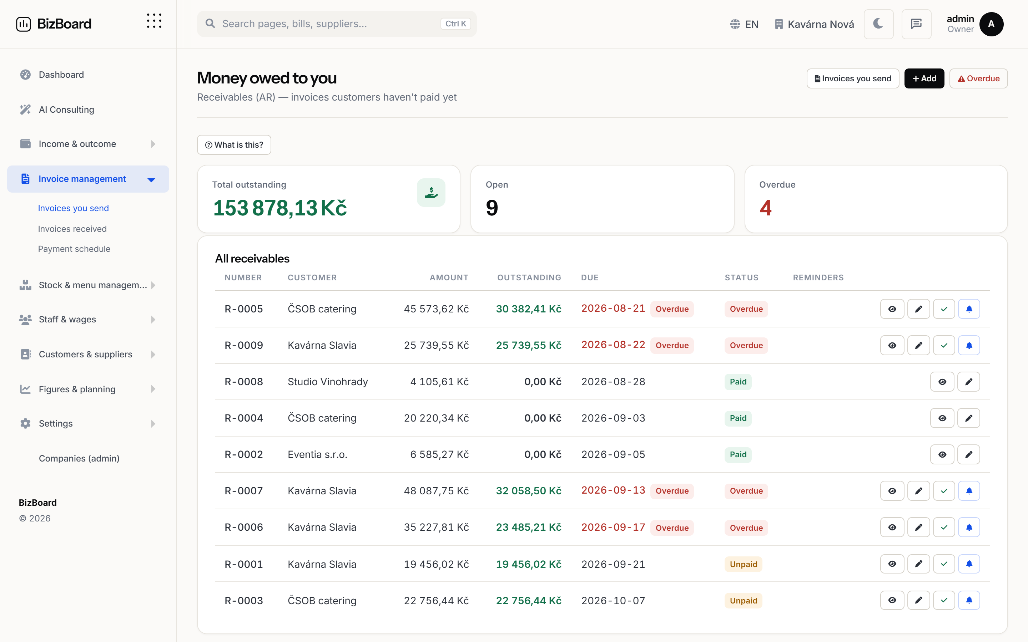Edit invoice R-0006 pencil icon
This screenshot has height=642, width=1028.
tap(918, 528)
